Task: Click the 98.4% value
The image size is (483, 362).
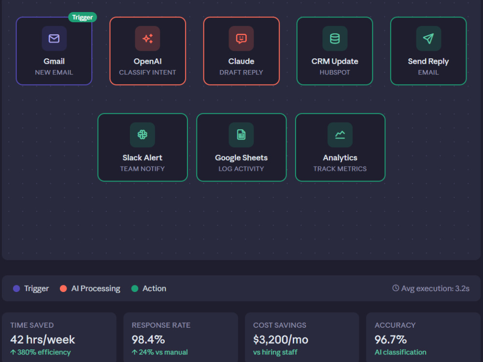Action: pyautogui.click(x=148, y=339)
